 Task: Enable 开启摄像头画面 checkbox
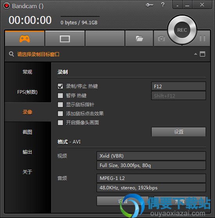click(60, 122)
